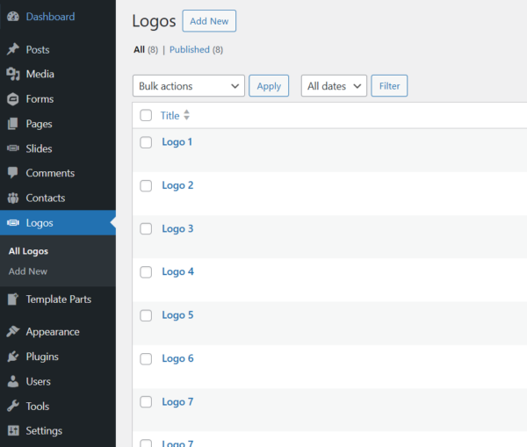Click the Contacts group icon

click(13, 198)
